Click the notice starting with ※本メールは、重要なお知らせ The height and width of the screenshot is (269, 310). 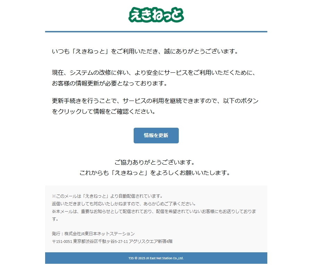[154, 215]
